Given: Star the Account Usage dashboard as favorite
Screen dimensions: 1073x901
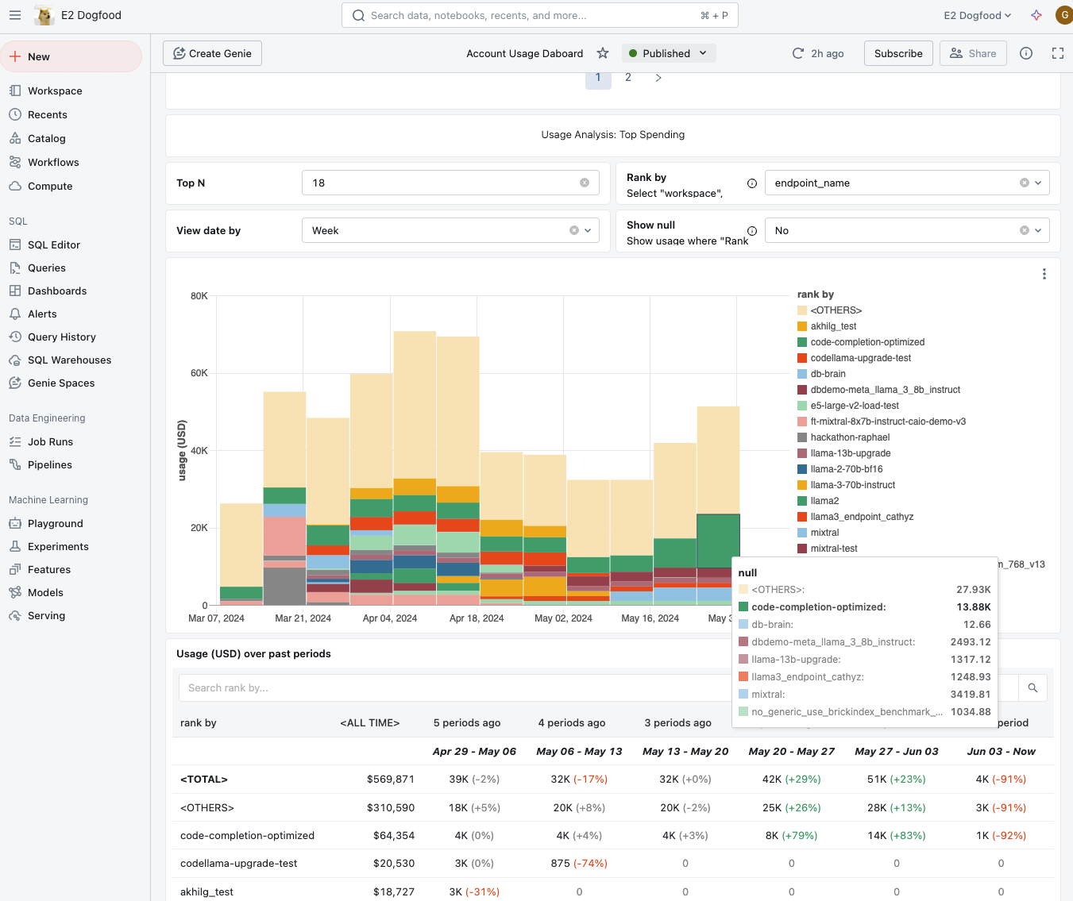Looking at the screenshot, I should tap(603, 53).
